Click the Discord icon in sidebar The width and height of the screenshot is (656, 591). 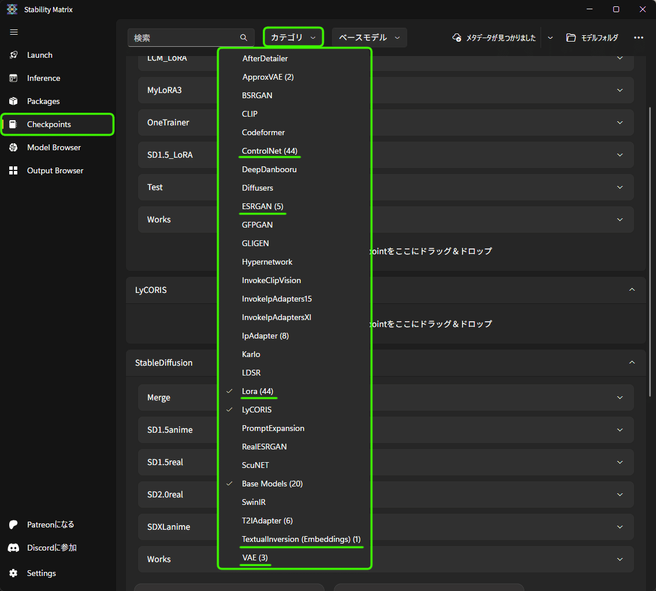tap(13, 548)
